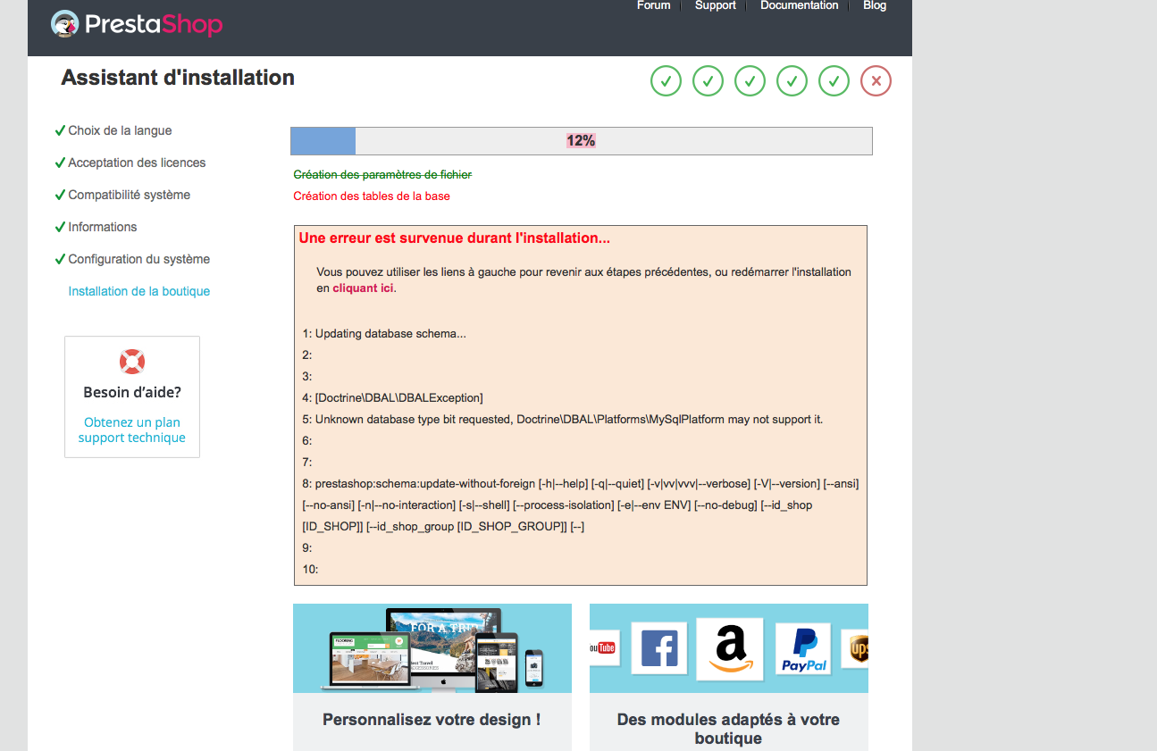This screenshot has height=751, width=1157.
Task: Select the fourth green check step circle
Action: tap(792, 81)
